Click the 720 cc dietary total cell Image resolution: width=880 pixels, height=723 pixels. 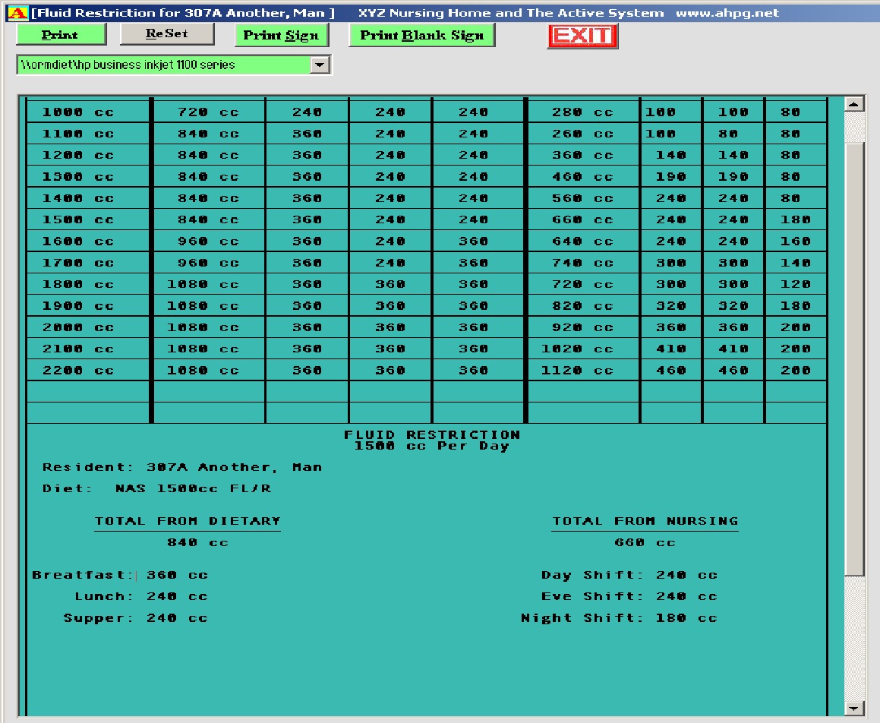point(208,112)
